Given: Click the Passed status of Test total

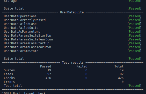Looking at the screenshot, I should tap(134, 86).
